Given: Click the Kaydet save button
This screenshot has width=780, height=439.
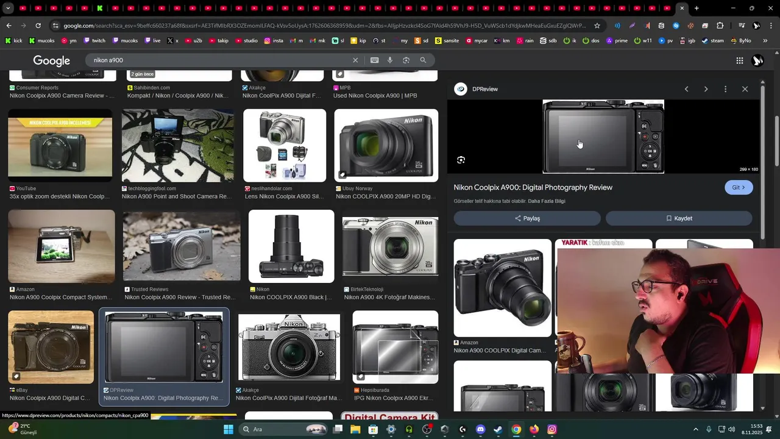Looking at the screenshot, I should [x=679, y=218].
